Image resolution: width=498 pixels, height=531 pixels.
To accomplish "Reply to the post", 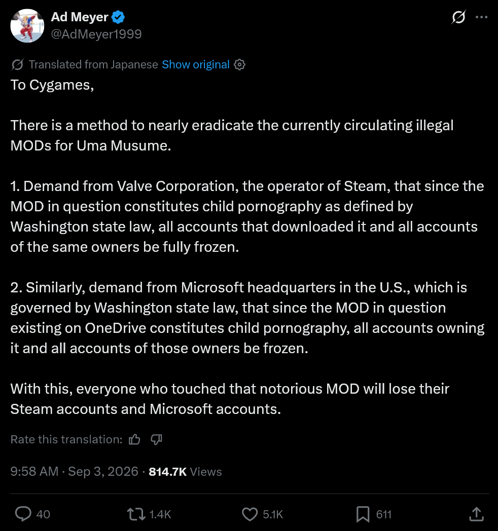I will tap(23, 514).
